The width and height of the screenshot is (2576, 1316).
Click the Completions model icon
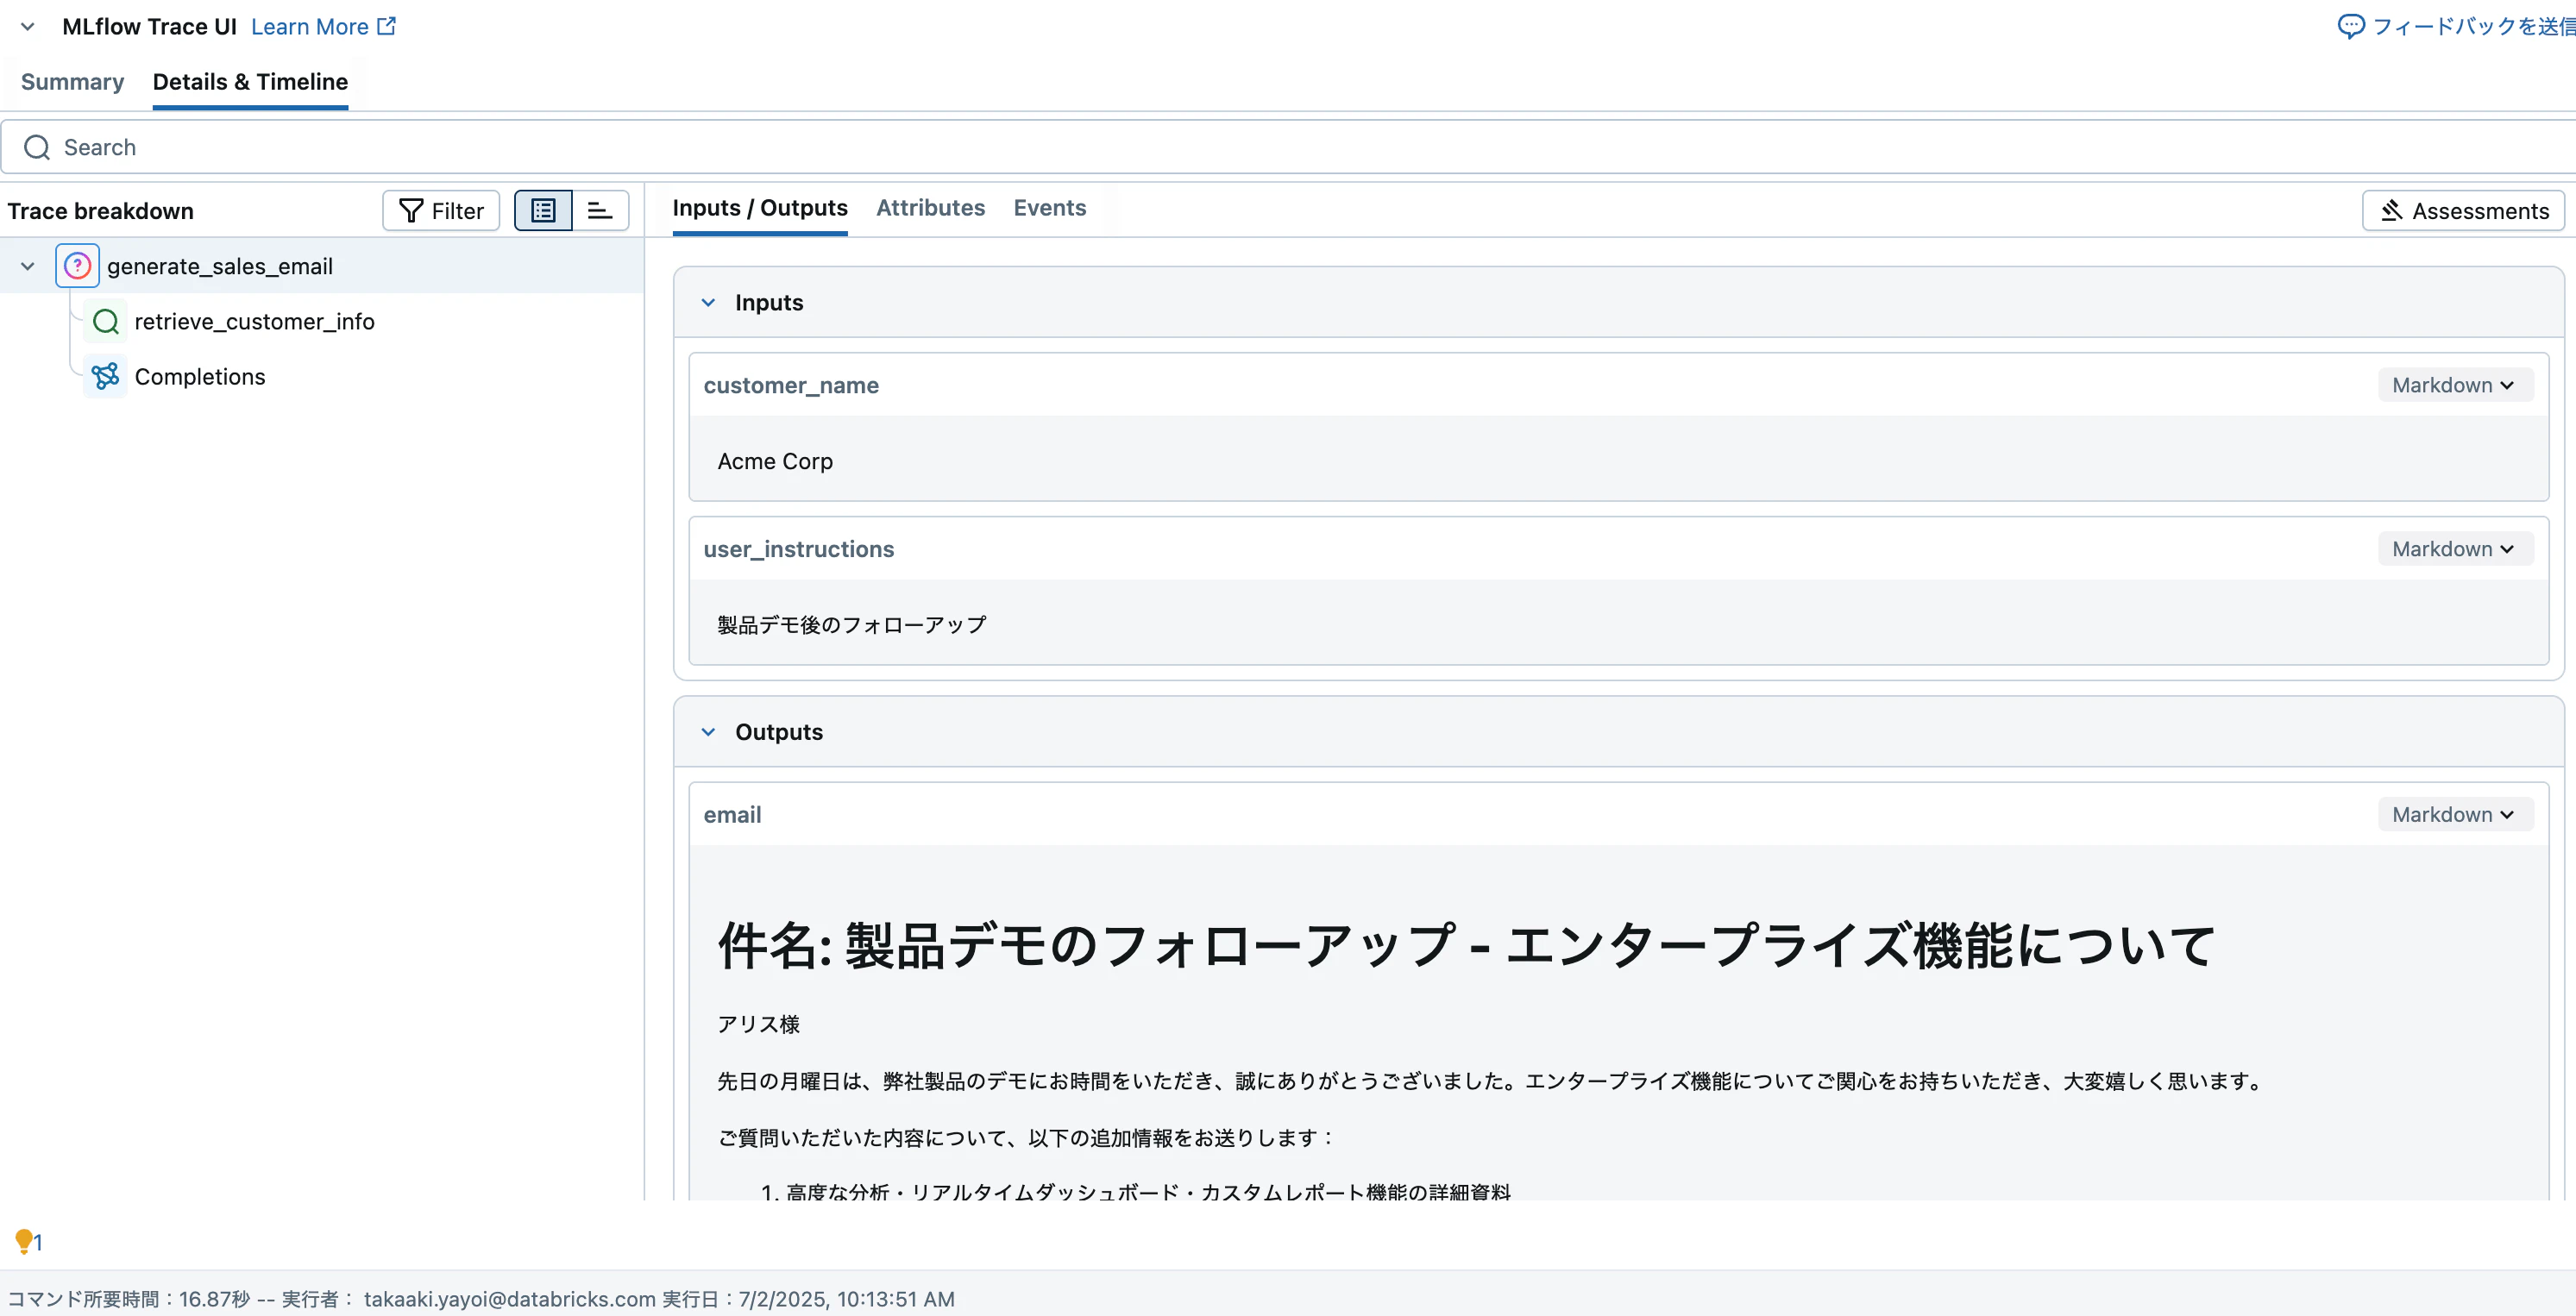coord(105,376)
